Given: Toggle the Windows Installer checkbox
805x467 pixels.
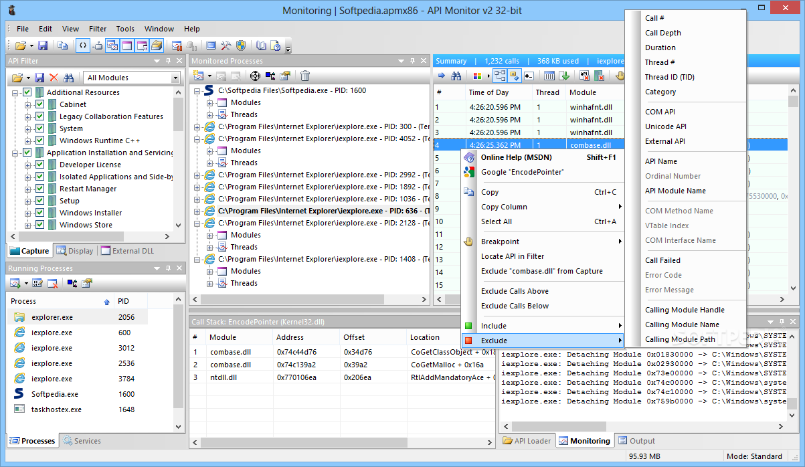Looking at the screenshot, I should 40,213.
